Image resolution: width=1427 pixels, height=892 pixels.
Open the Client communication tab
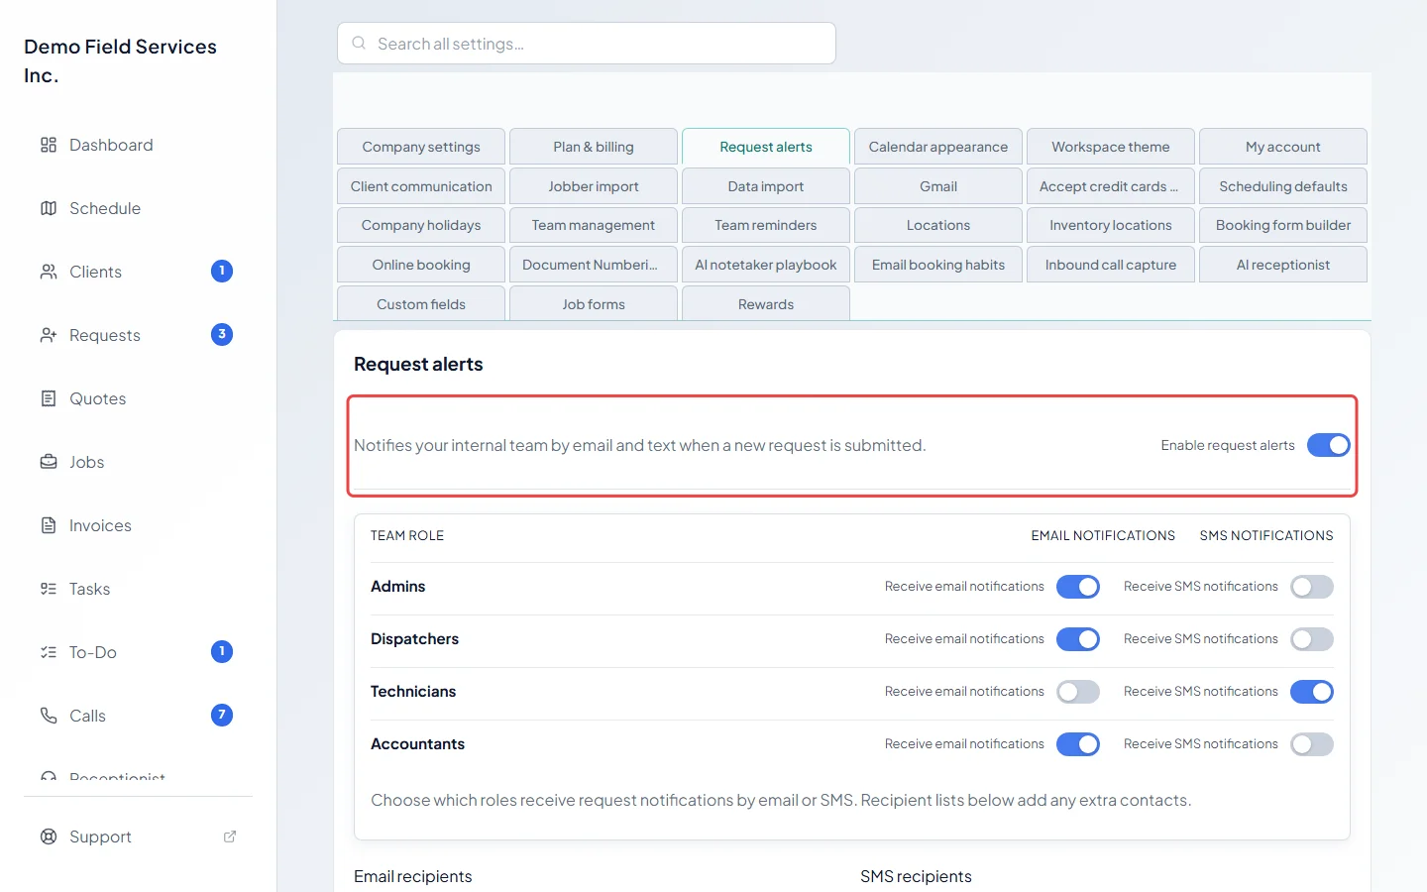[421, 186]
